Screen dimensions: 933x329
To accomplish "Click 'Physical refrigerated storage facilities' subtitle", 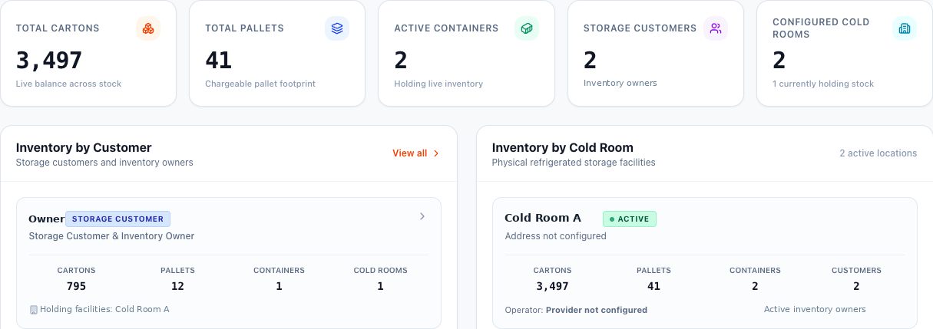I will click(574, 163).
